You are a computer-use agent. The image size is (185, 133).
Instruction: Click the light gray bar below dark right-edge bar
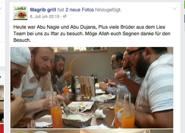(x=185, y=26)
